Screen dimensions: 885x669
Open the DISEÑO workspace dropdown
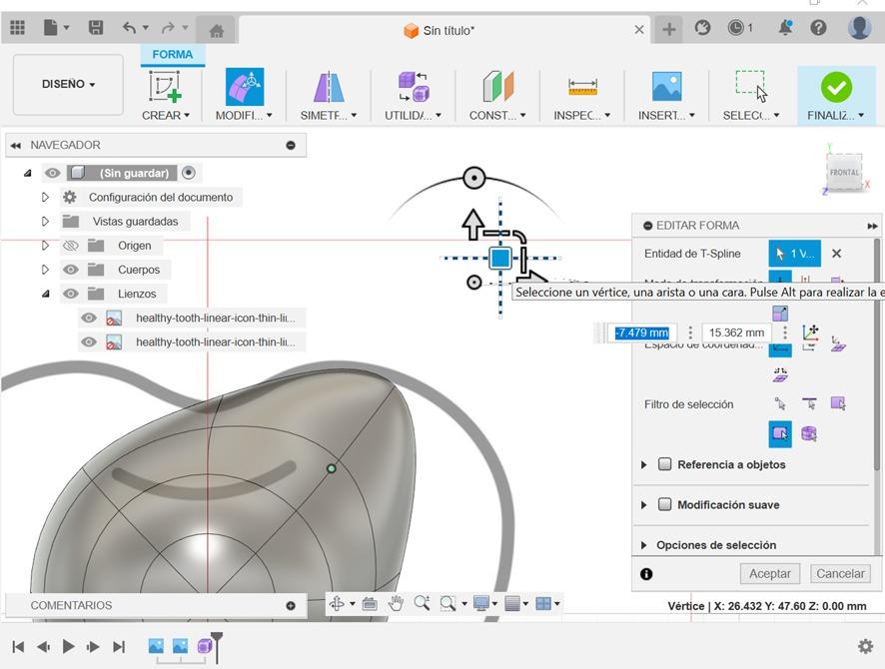68,85
